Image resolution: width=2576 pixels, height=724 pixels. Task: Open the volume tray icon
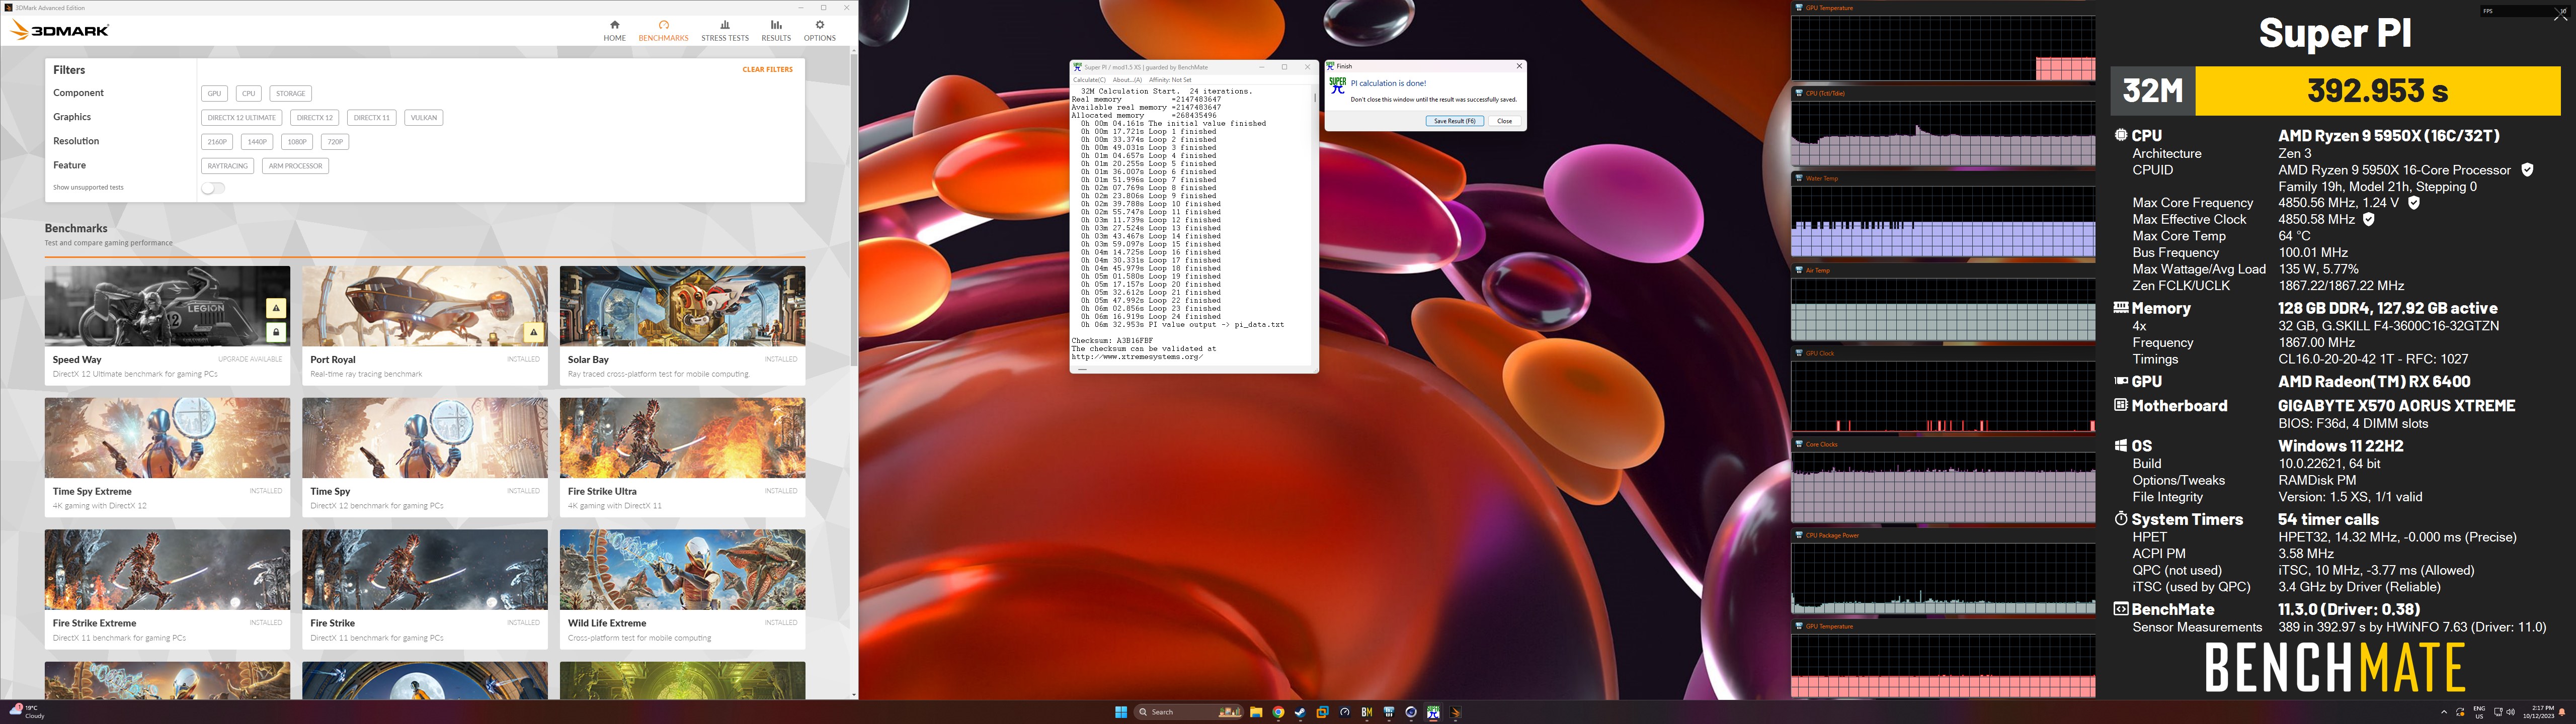click(x=2511, y=712)
